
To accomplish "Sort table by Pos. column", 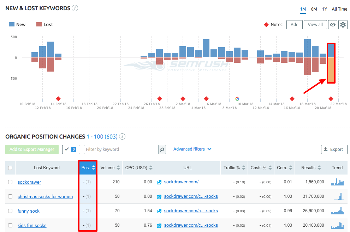I will [x=88, y=168].
